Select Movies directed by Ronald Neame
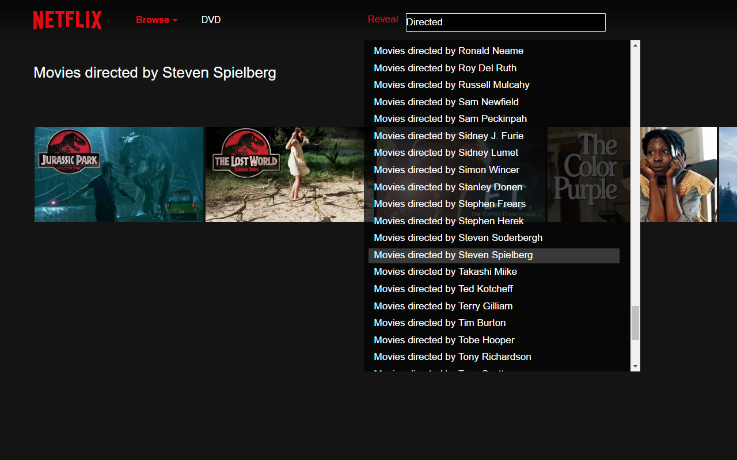The image size is (737, 460). tap(494, 51)
